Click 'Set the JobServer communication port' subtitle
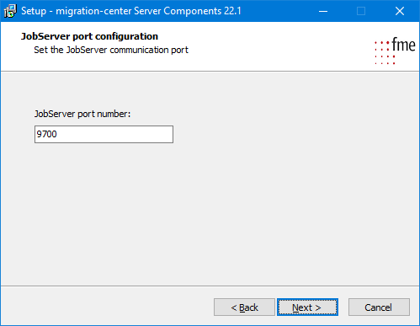Screen dimensions: 420x326 tap(111, 50)
